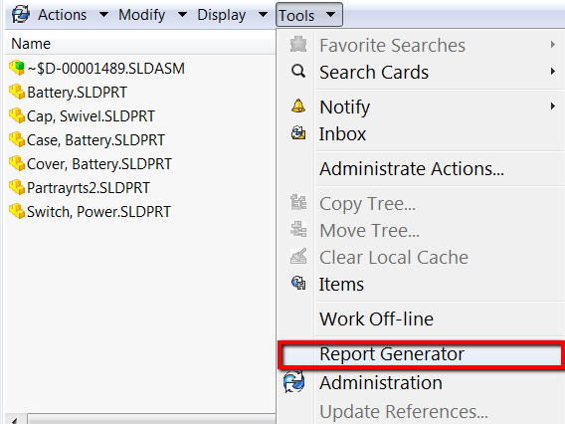Select file Cover, Battery.SLDPRT
Image resolution: width=565 pixels, height=424 pixels.
click(99, 164)
